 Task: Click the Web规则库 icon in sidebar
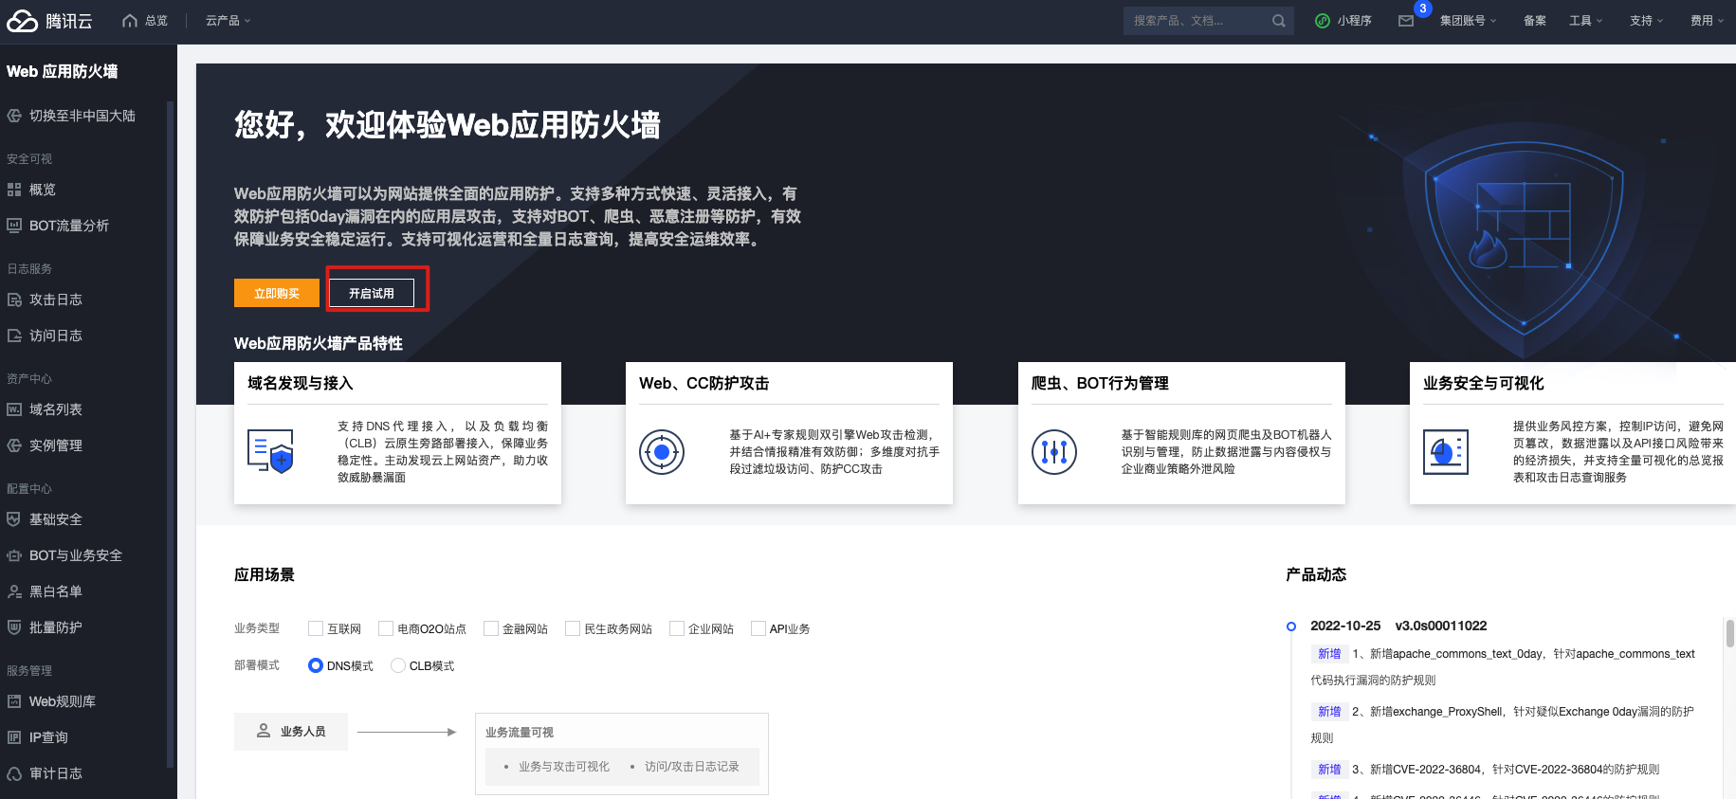click(14, 701)
